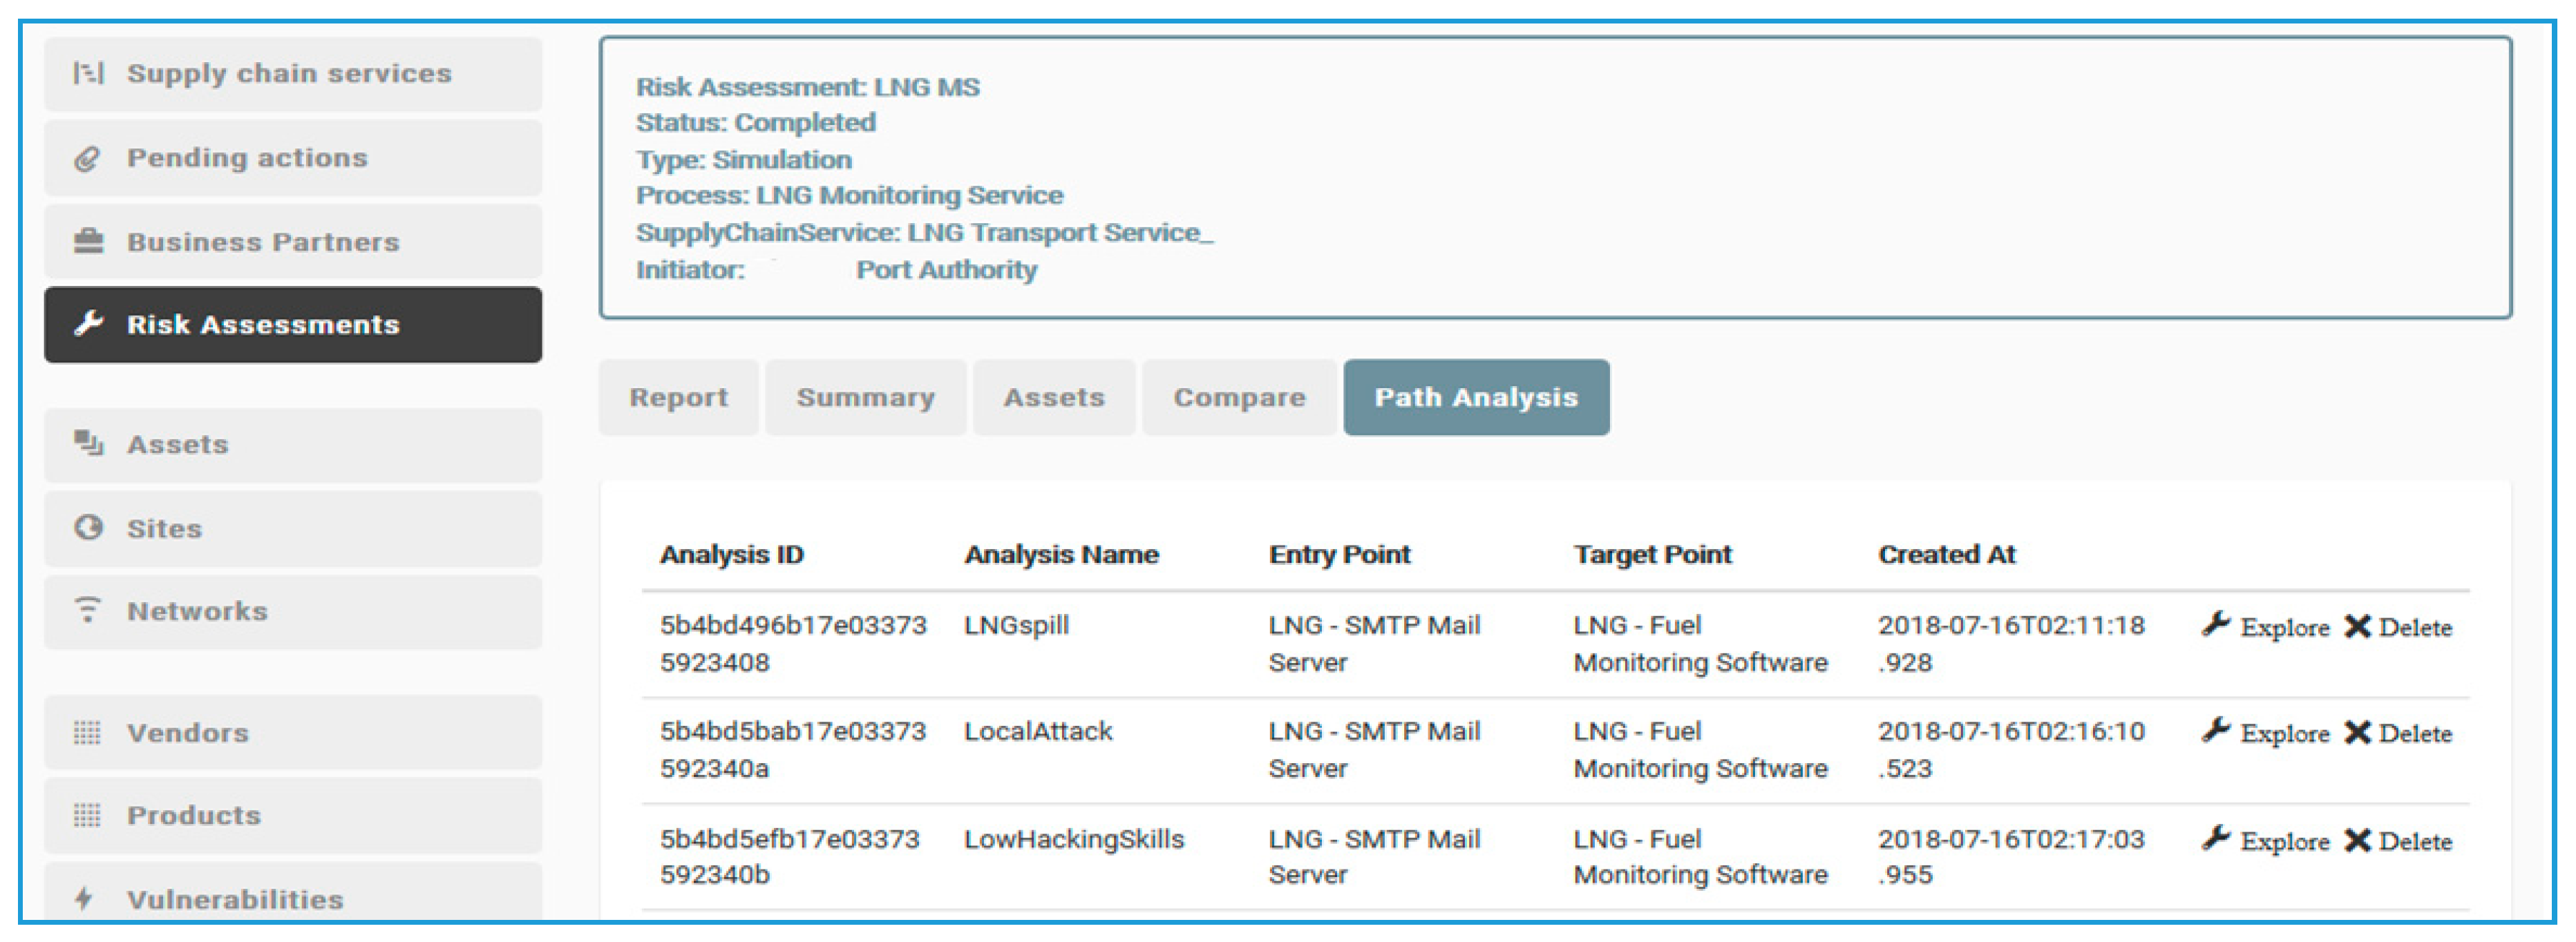Open the Summary tab
The image size is (2576, 942).
coord(865,398)
